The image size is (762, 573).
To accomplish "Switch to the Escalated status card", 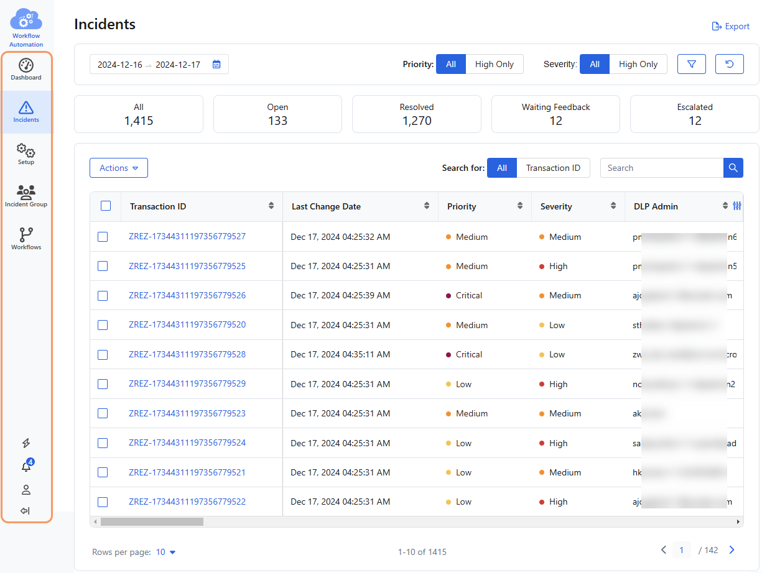I will click(694, 114).
